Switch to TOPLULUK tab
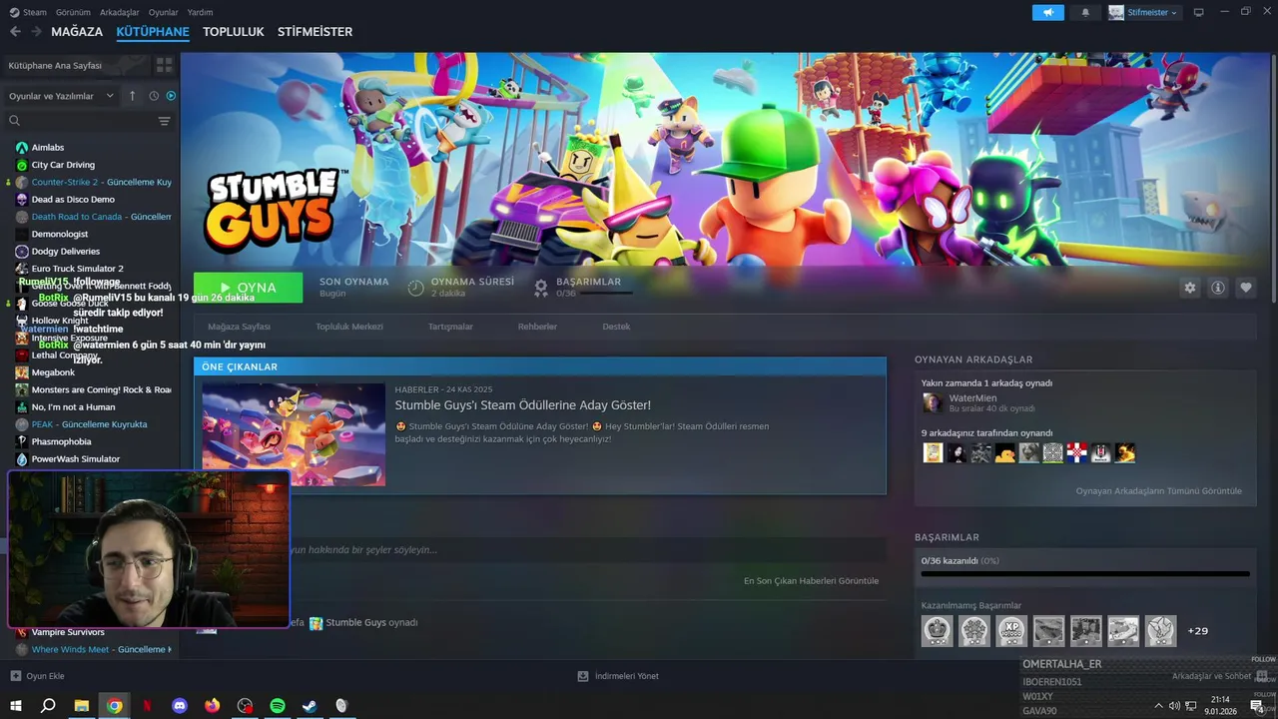 (233, 32)
